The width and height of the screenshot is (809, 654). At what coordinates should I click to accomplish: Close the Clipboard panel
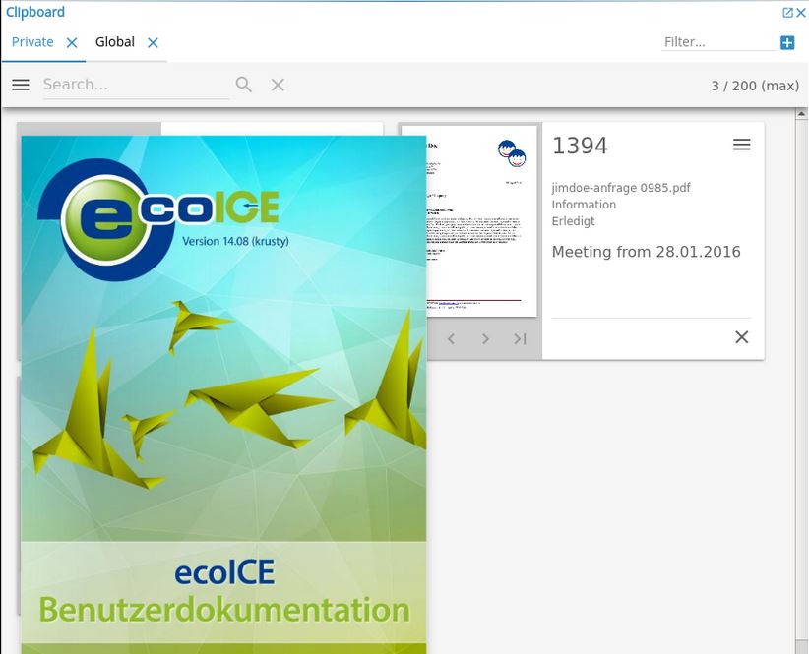(x=801, y=13)
